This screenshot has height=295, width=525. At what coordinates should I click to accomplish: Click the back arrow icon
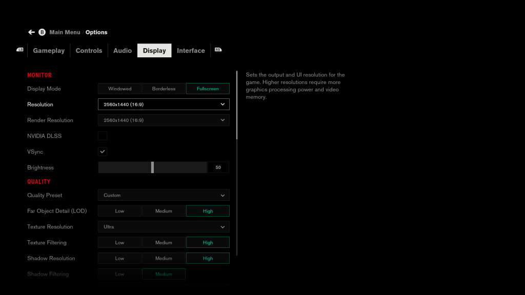tap(31, 32)
